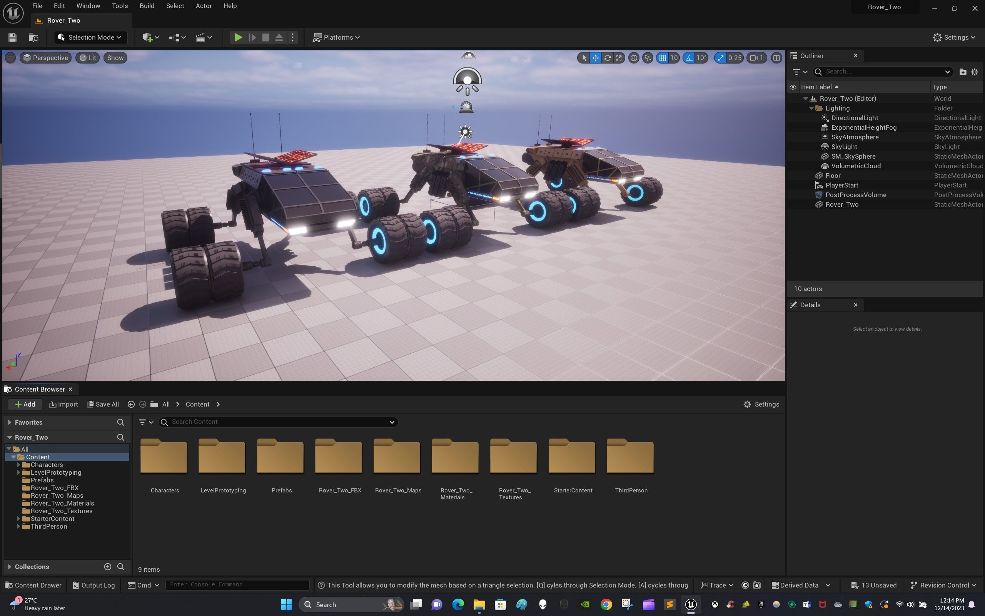Screen dimensions: 985x616
Task: Open the viewport layout grid icon
Action: tap(776, 58)
